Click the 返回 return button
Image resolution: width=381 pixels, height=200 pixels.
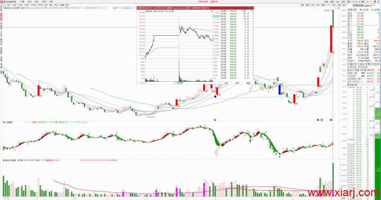coord(344,5)
